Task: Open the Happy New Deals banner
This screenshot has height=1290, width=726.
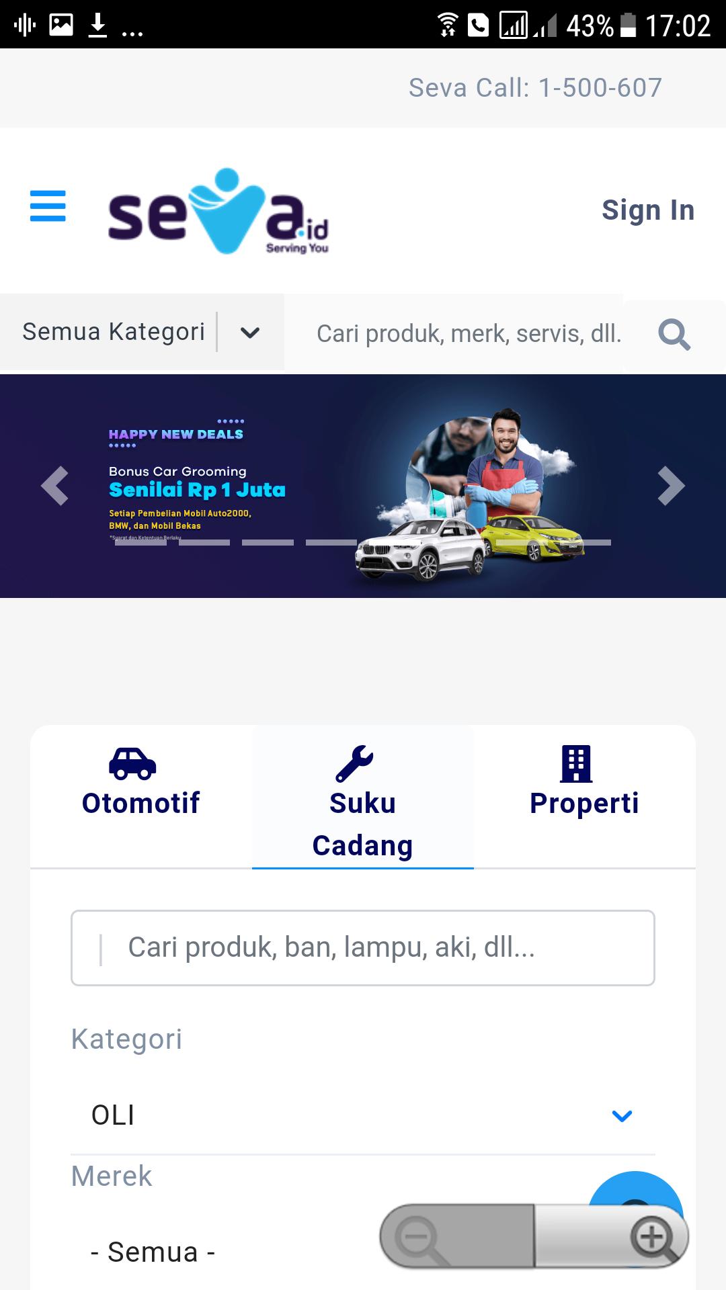Action: (363, 486)
